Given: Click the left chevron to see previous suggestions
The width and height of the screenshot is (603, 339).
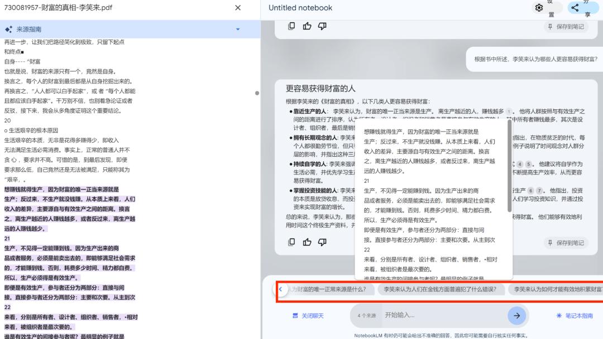Looking at the screenshot, I should (x=280, y=289).
